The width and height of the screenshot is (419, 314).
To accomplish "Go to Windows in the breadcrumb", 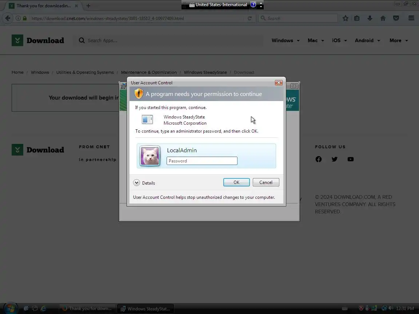I will click(40, 72).
